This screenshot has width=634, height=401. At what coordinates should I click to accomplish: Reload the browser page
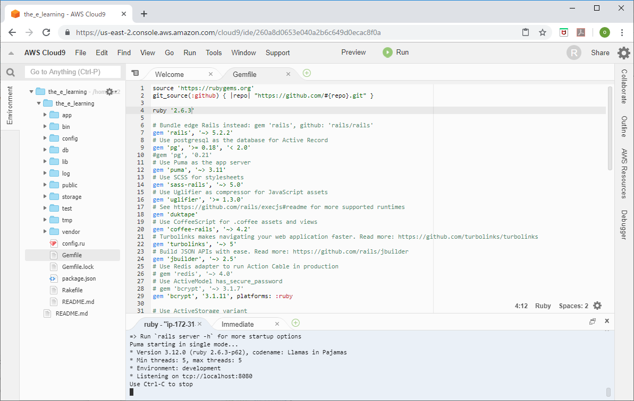click(46, 32)
